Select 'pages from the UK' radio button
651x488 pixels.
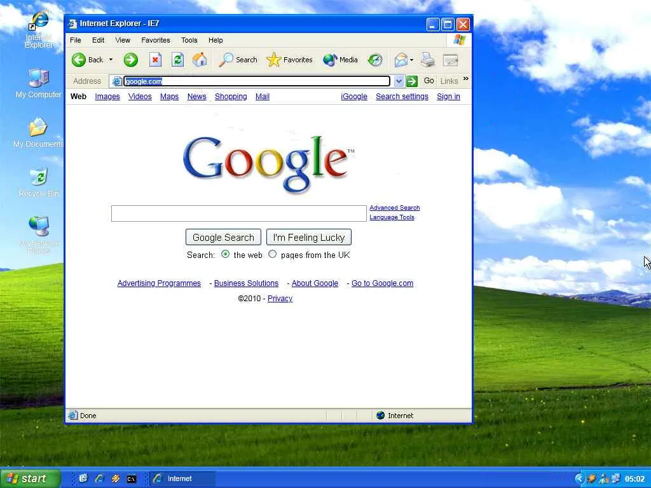[272, 254]
